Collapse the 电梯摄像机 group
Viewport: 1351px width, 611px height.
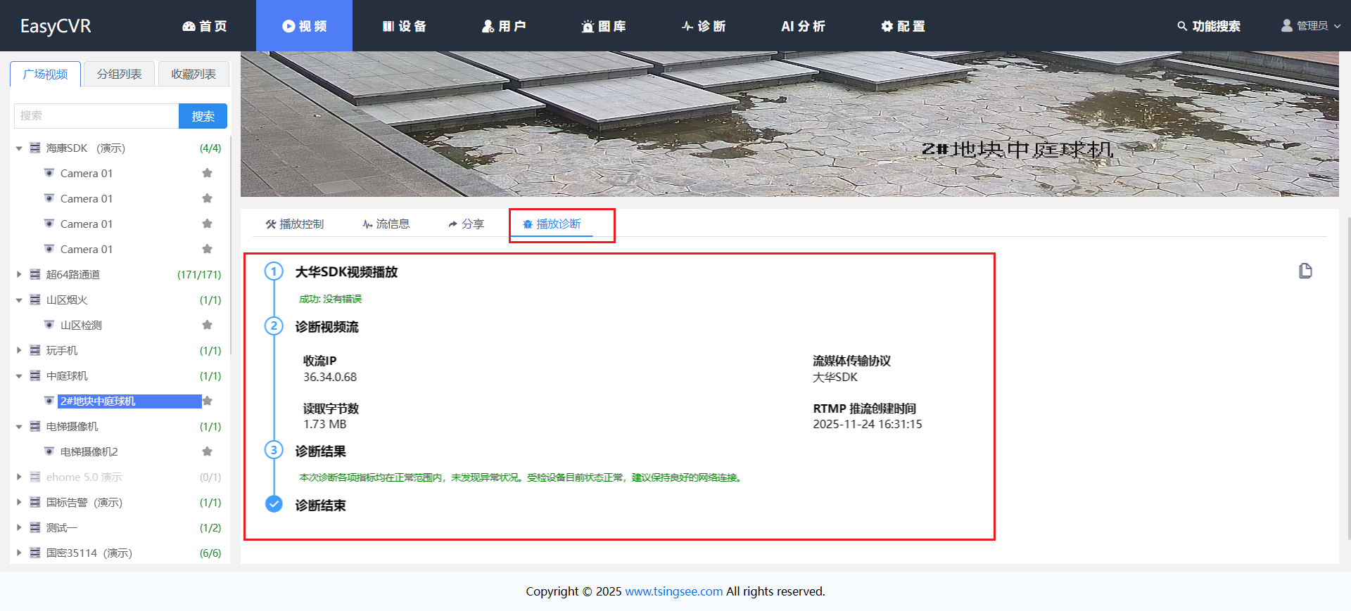[x=19, y=427]
